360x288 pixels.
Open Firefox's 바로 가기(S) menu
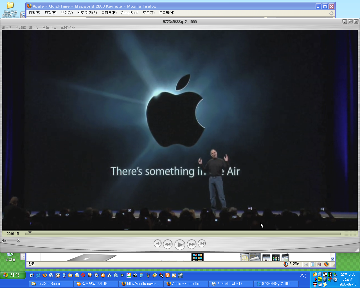[x=87, y=13]
